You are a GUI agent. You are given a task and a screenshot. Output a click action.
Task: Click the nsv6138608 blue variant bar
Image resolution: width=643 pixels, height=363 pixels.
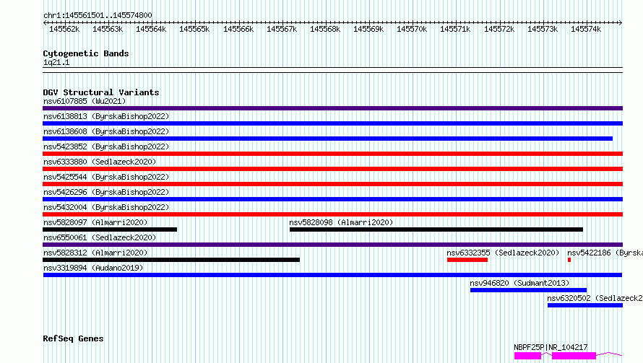[x=328, y=139]
